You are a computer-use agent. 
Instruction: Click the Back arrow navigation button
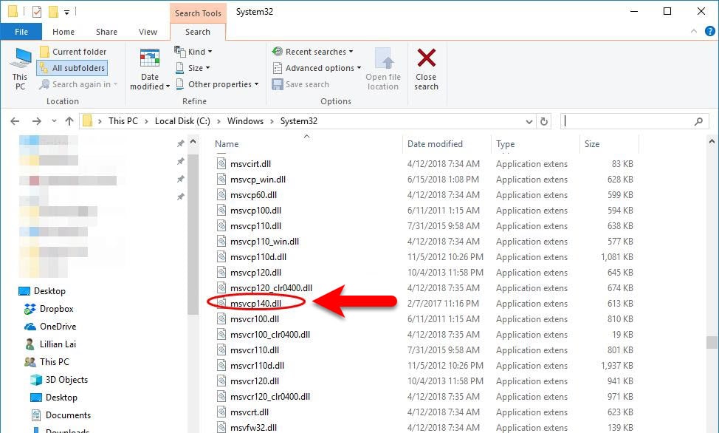coord(16,121)
